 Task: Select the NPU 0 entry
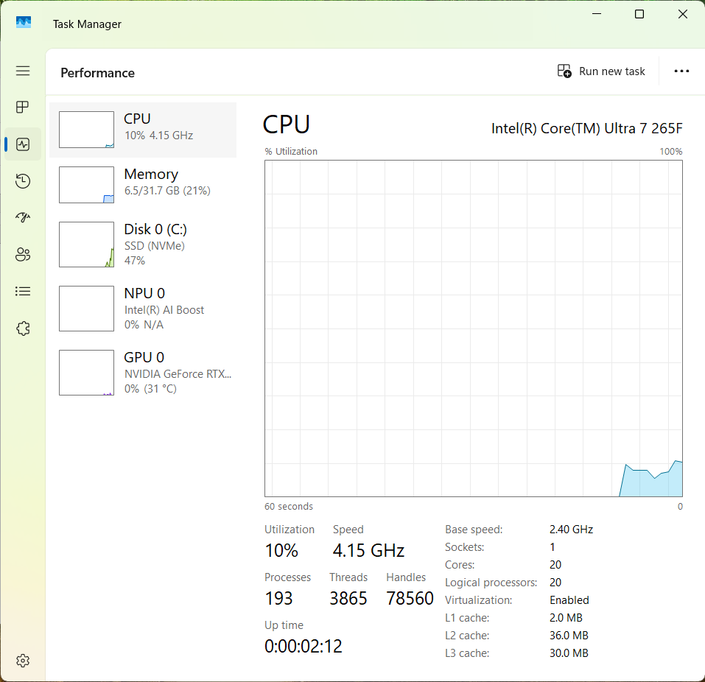click(x=143, y=309)
